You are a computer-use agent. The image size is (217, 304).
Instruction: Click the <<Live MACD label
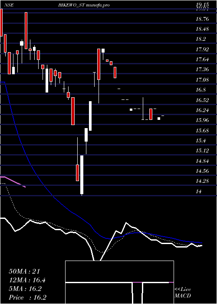pos(183,293)
